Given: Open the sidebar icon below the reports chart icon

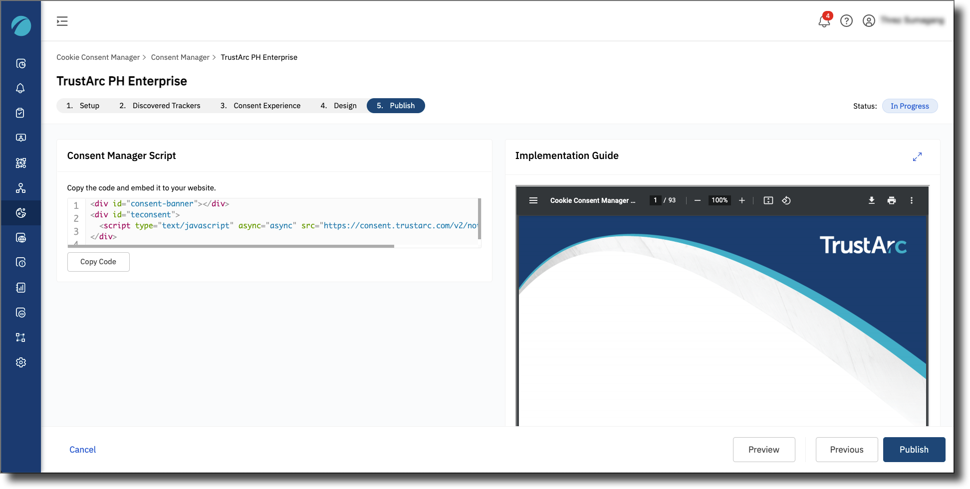Looking at the screenshot, I should [x=21, y=313].
